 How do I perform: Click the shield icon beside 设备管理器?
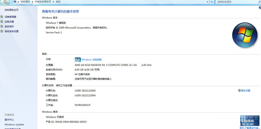(x=2, y=17)
